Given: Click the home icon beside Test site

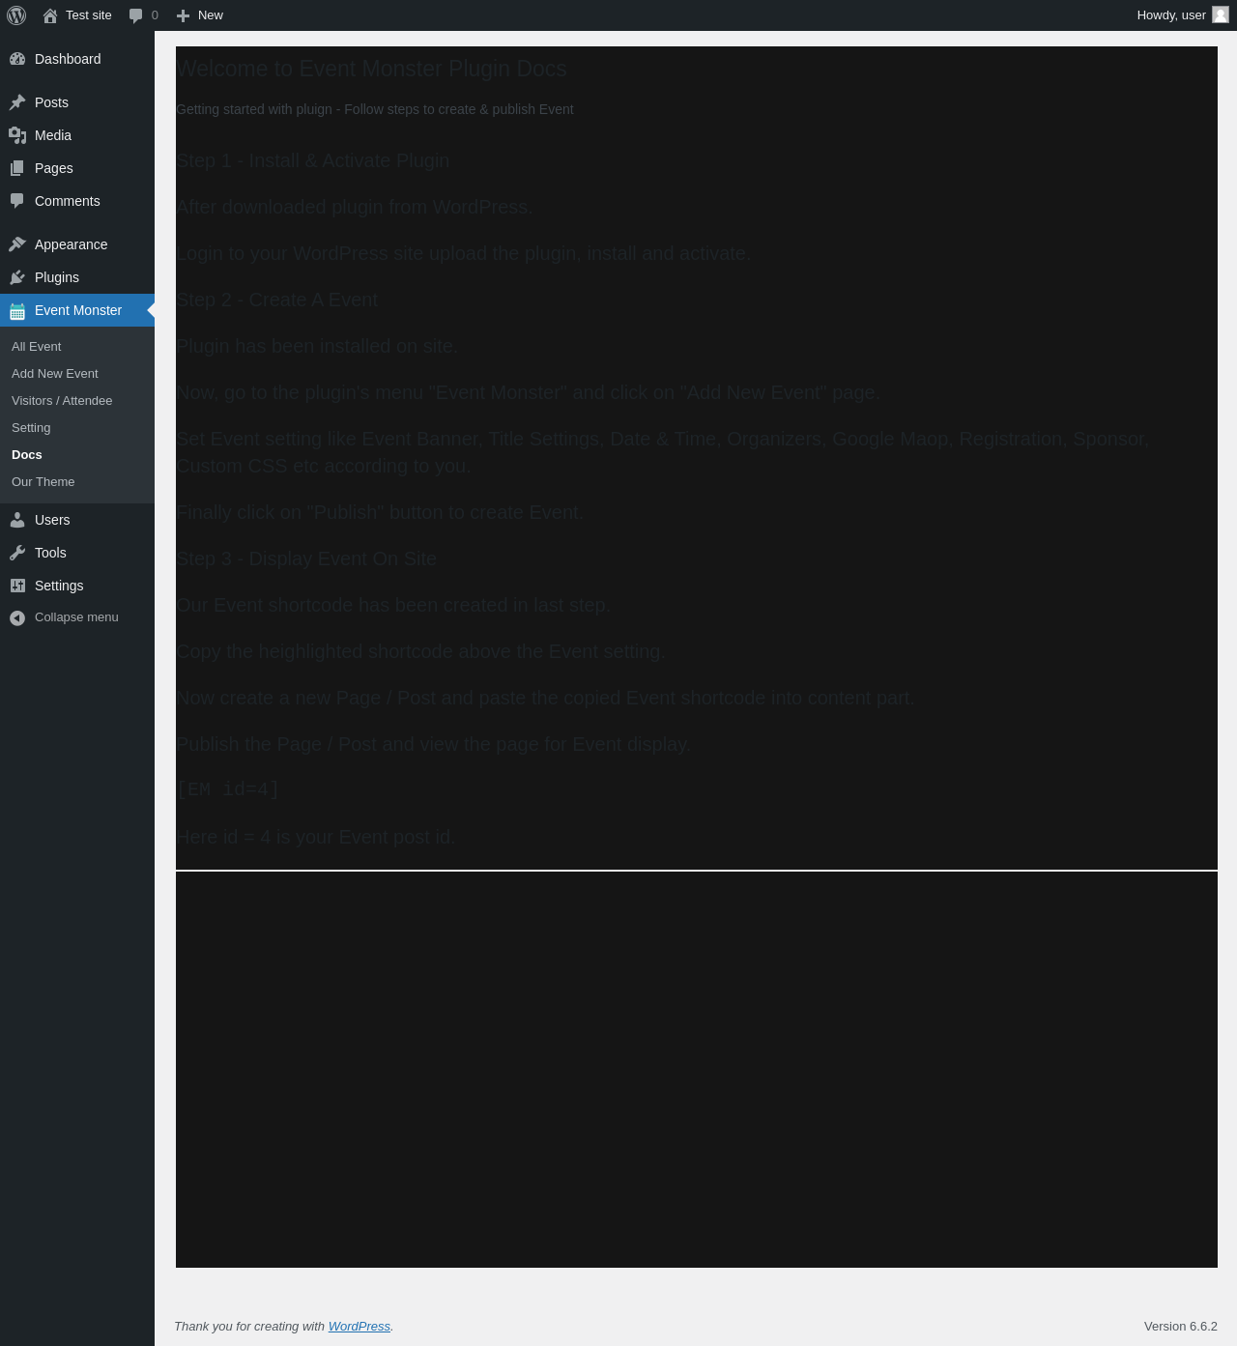Looking at the screenshot, I should point(50,15).
